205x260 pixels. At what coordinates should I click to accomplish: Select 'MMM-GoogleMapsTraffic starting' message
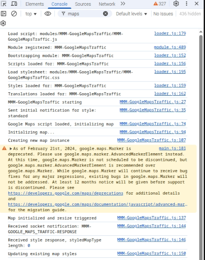(45, 102)
